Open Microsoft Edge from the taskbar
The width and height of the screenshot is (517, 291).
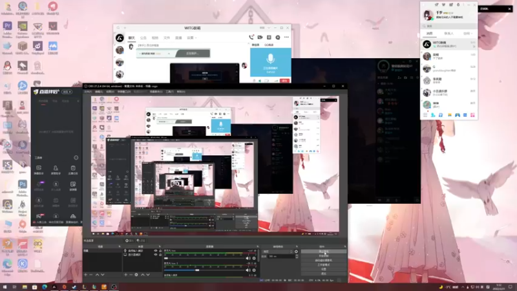45,287
